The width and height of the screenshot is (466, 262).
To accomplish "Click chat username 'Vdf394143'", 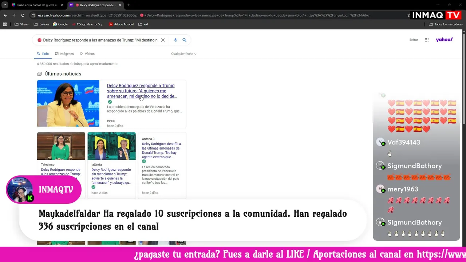I will 404,142.
